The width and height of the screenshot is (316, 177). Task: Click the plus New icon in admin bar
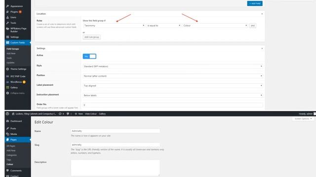76,114
